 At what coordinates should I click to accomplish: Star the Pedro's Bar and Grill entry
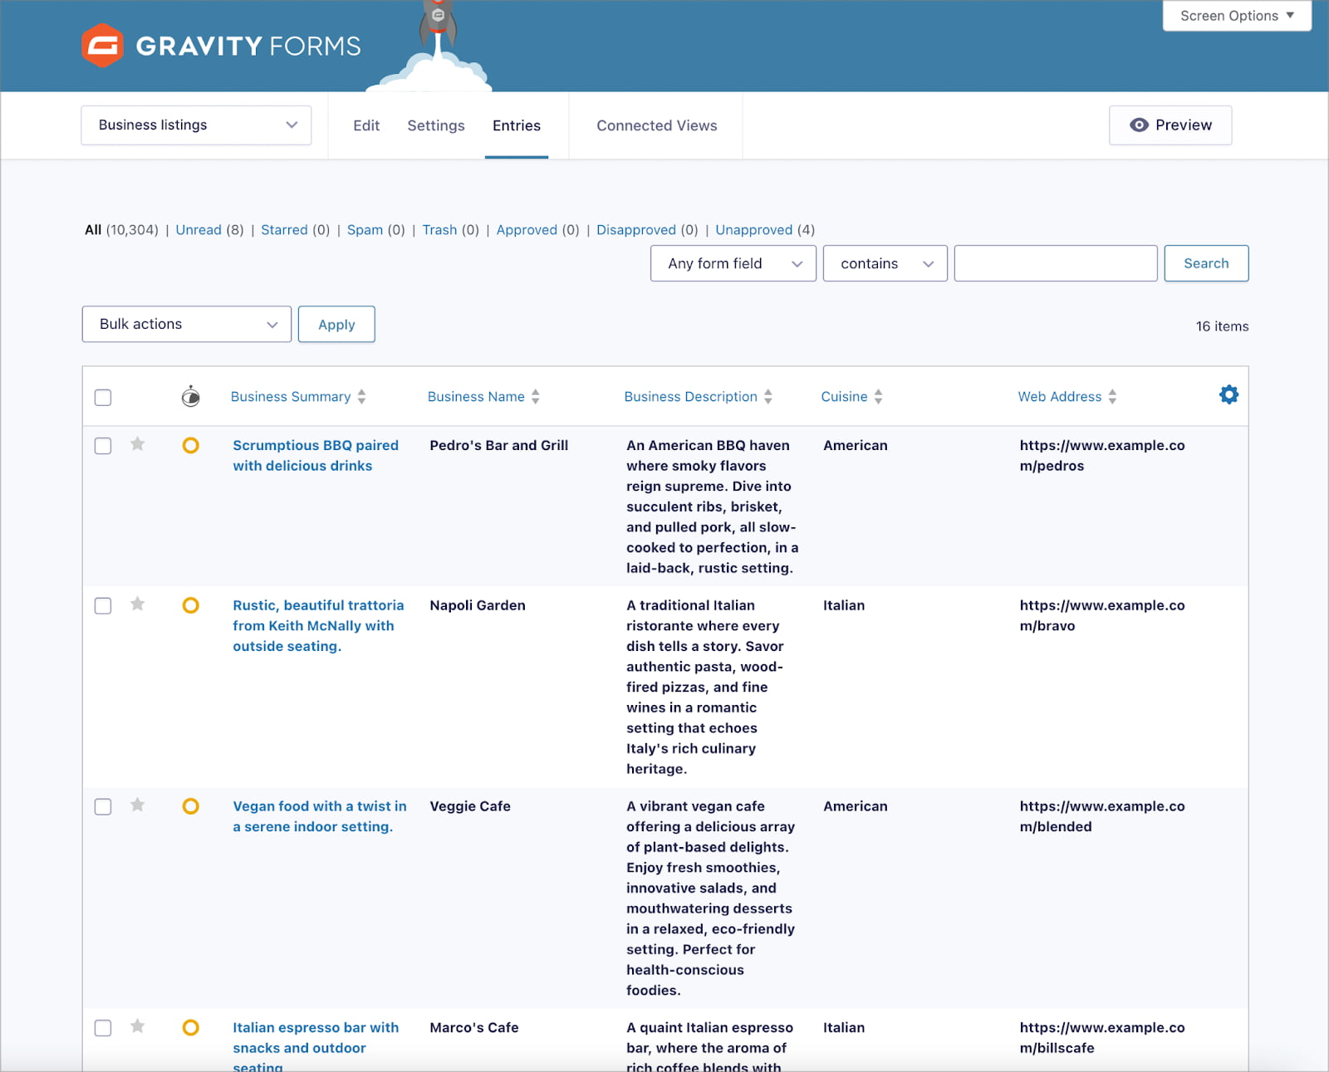point(138,444)
